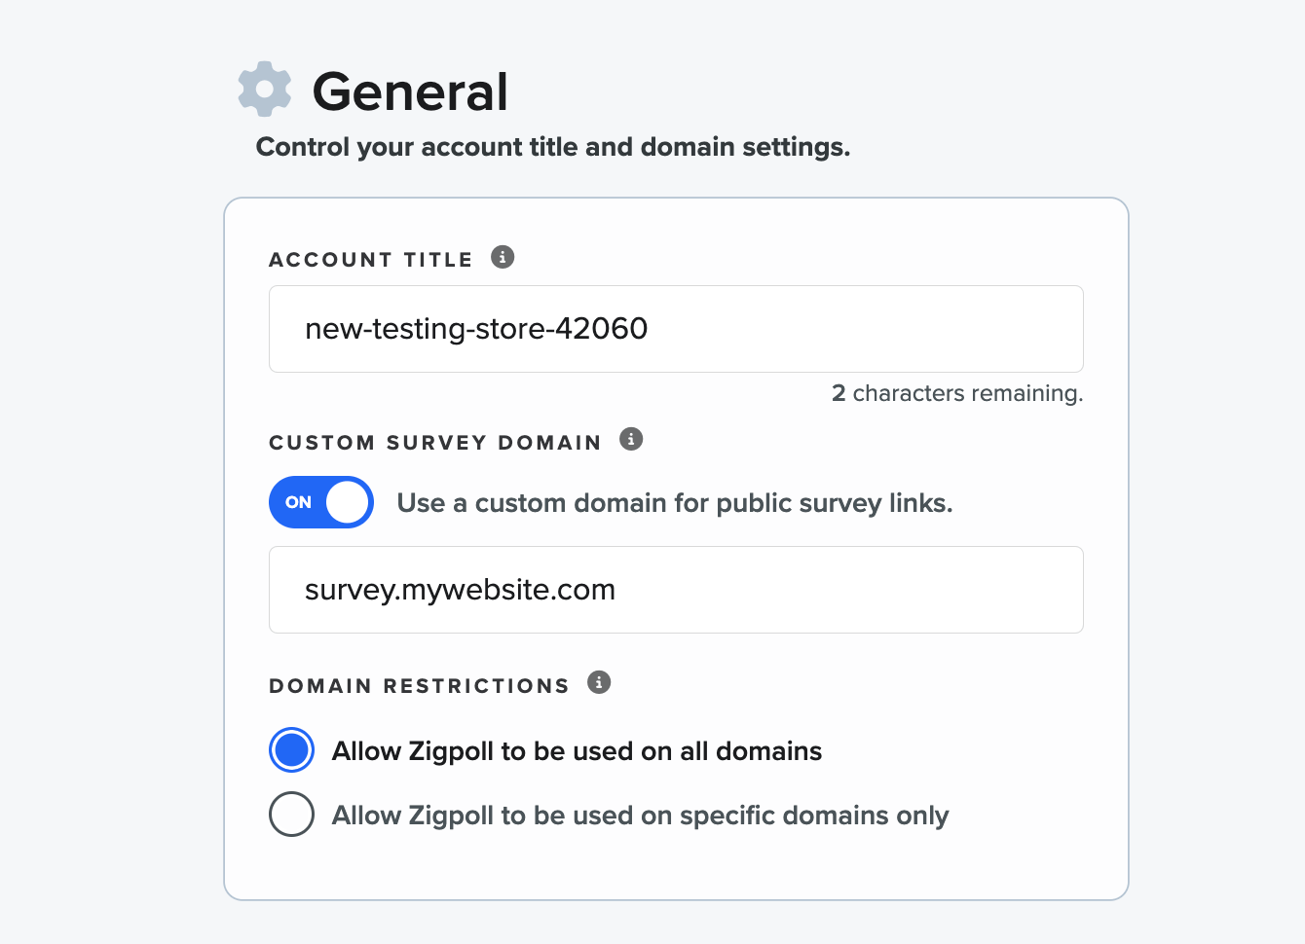1305x944 pixels.
Task: Choose allow Zigpoll on specific domains only
Action: (x=291, y=814)
